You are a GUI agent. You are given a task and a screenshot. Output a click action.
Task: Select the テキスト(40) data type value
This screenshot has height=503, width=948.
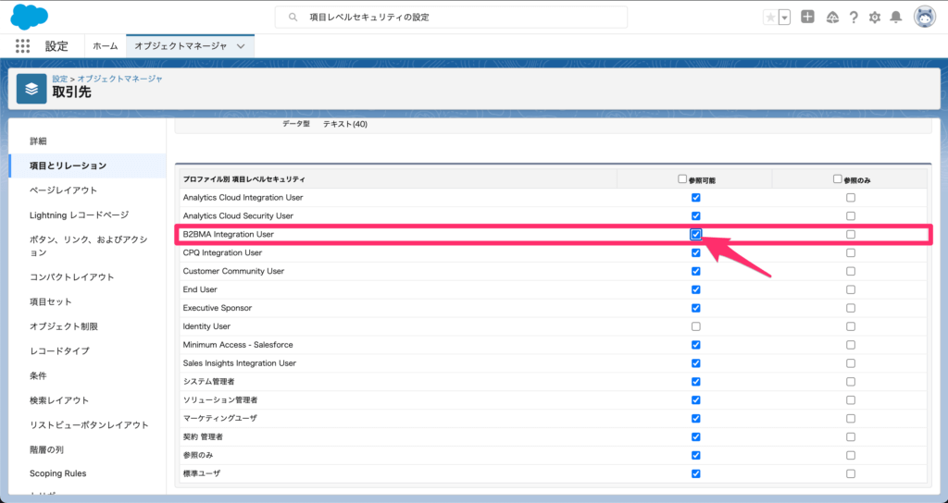pos(344,124)
